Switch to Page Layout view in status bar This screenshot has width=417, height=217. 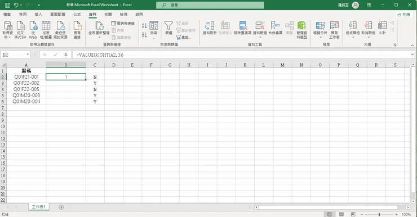click(341, 214)
